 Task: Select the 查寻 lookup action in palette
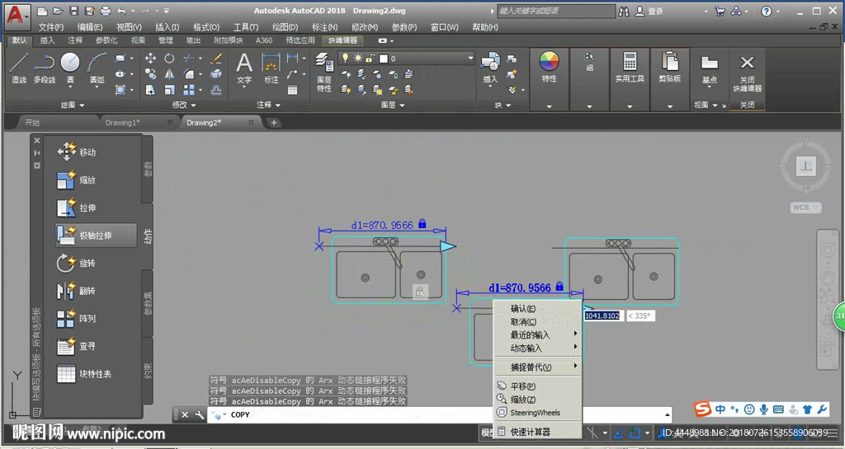pyautogui.click(x=77, y=346)
